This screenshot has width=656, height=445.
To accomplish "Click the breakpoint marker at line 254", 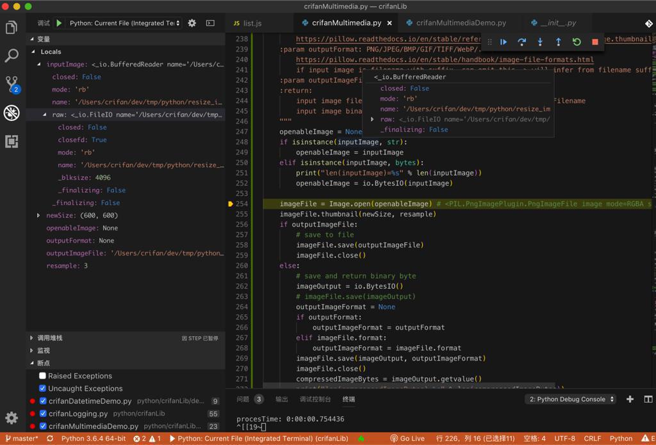I will coord(231,204).
